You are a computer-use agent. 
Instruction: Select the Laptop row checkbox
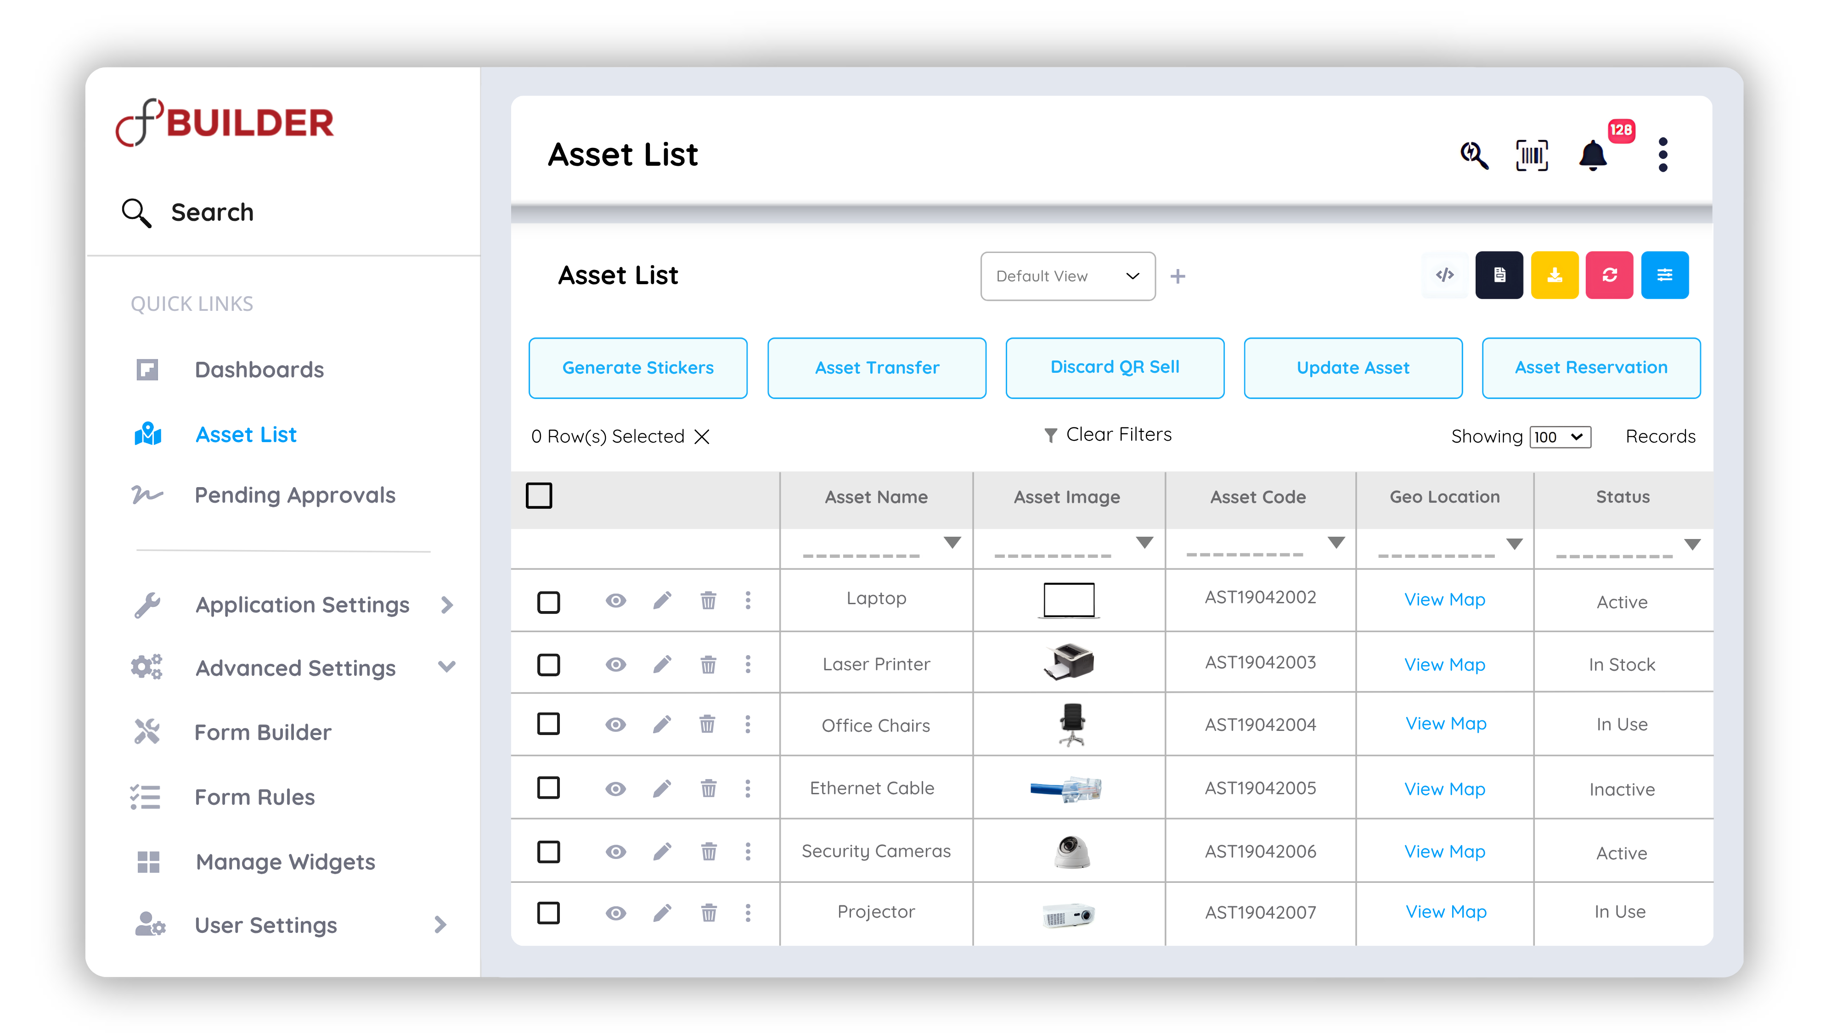coord(548,602)
